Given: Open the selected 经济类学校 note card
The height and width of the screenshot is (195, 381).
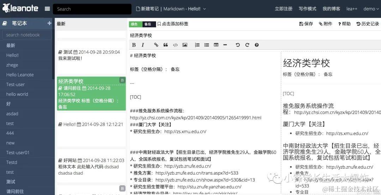Looking at the screenshot, I should (x=91, y=94).
